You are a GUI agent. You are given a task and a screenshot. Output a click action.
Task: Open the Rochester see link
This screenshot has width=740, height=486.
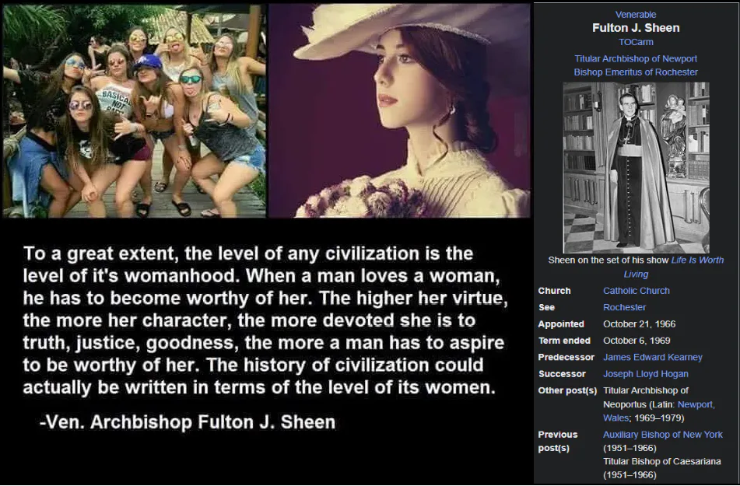click(x=624, y=307)
